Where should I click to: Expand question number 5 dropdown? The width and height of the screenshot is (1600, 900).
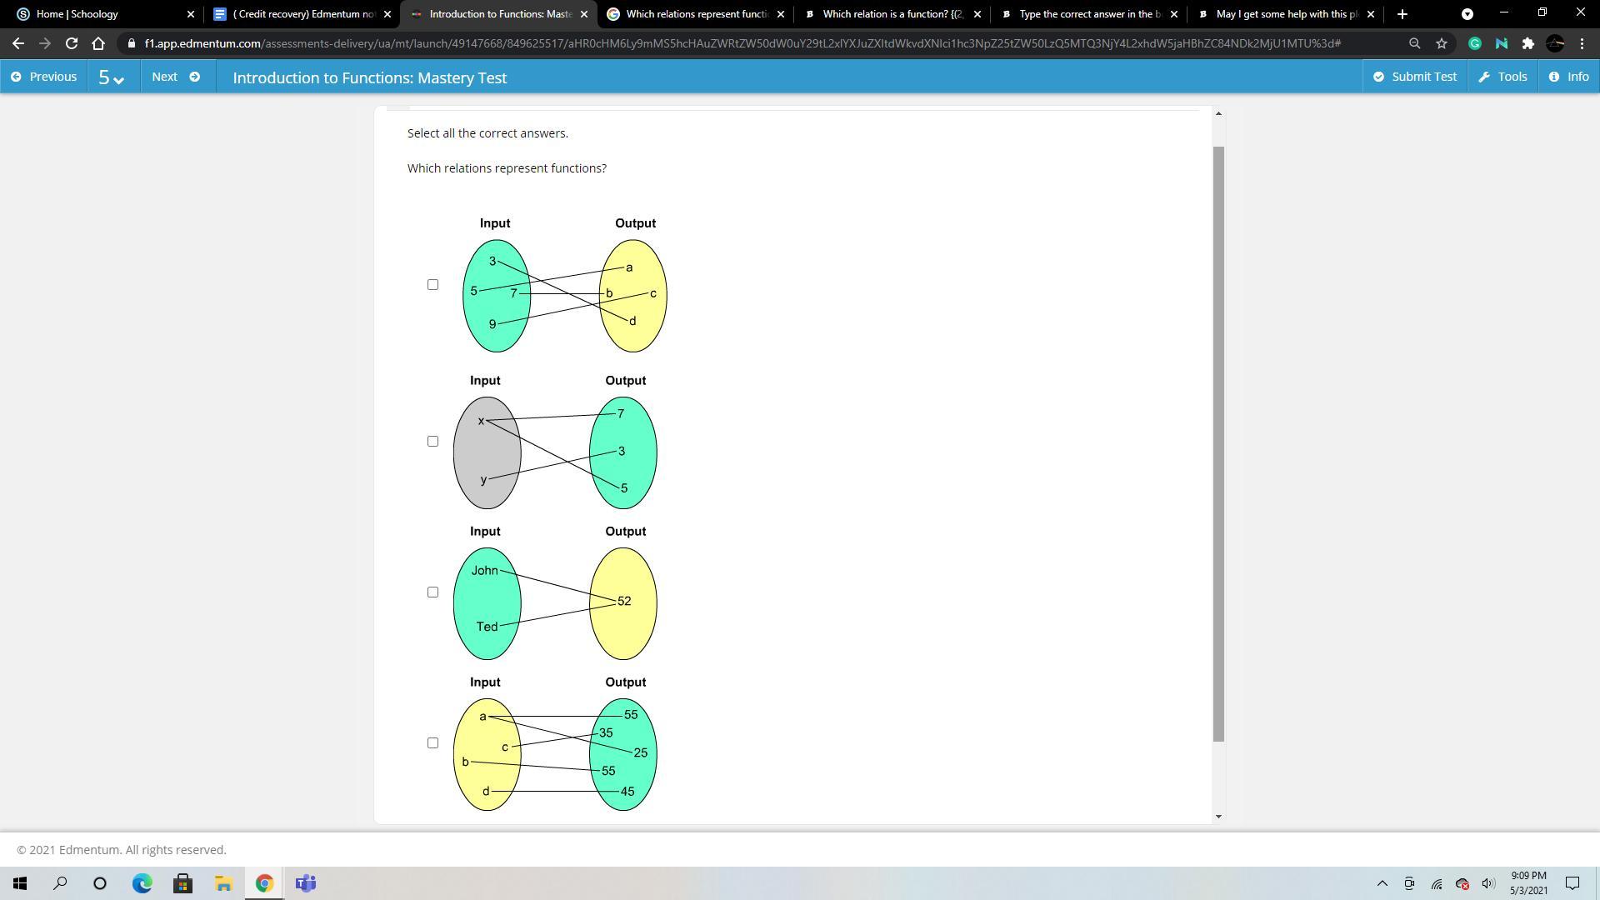coord(112,77)
